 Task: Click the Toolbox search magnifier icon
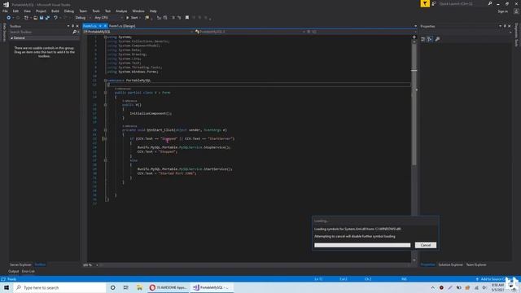74,32
